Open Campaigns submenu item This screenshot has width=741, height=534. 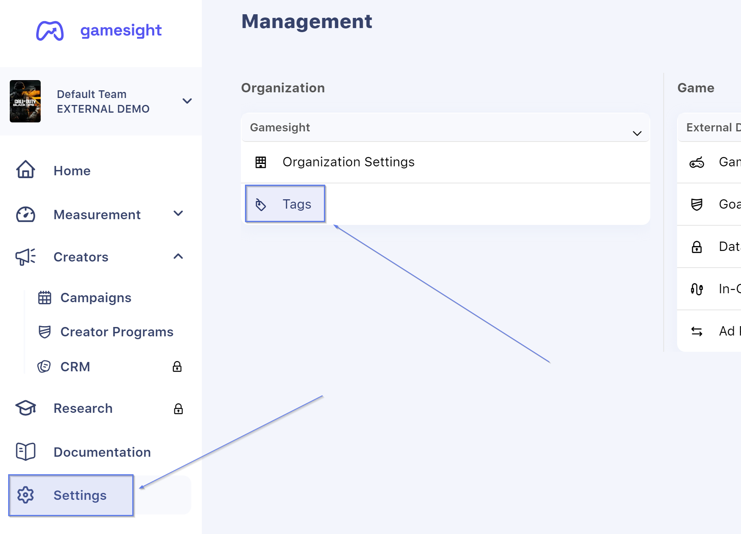point(96,298)
